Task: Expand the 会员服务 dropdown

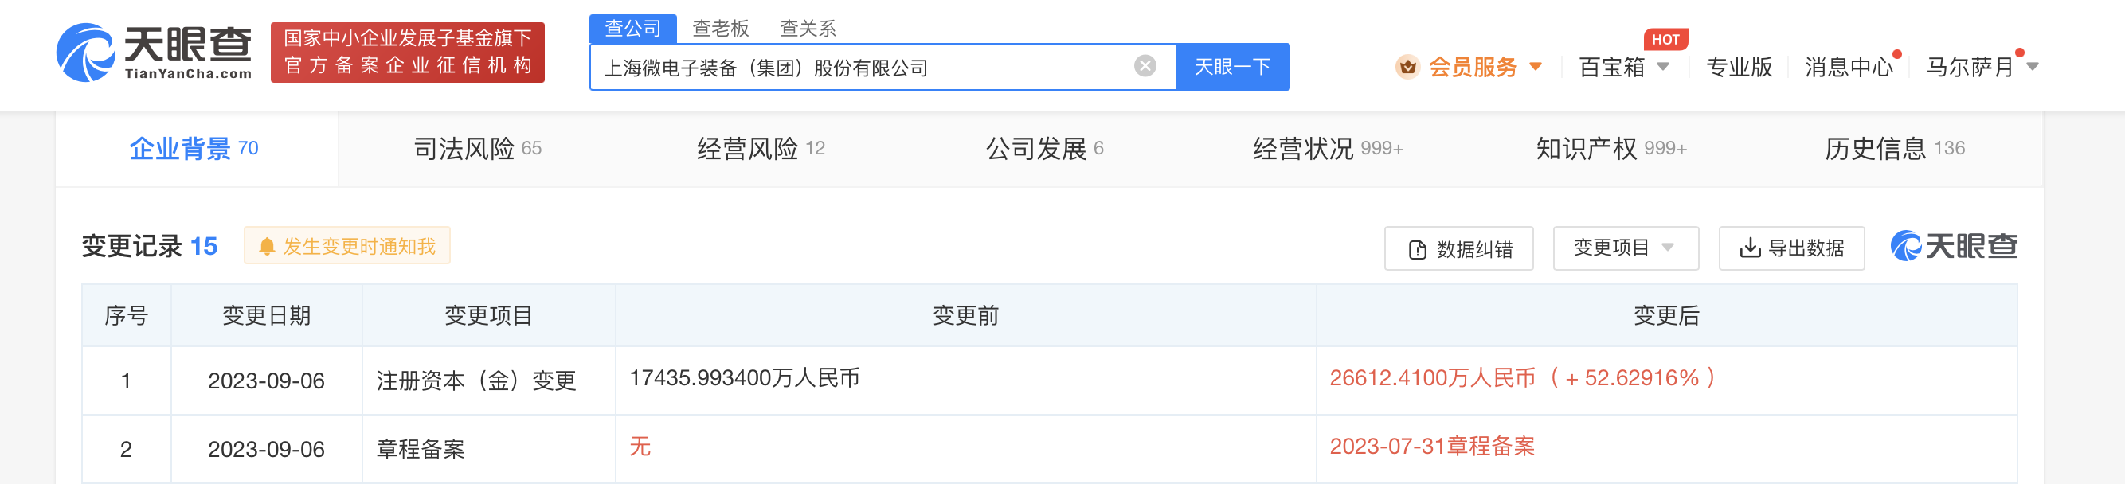Action: 1535,67
